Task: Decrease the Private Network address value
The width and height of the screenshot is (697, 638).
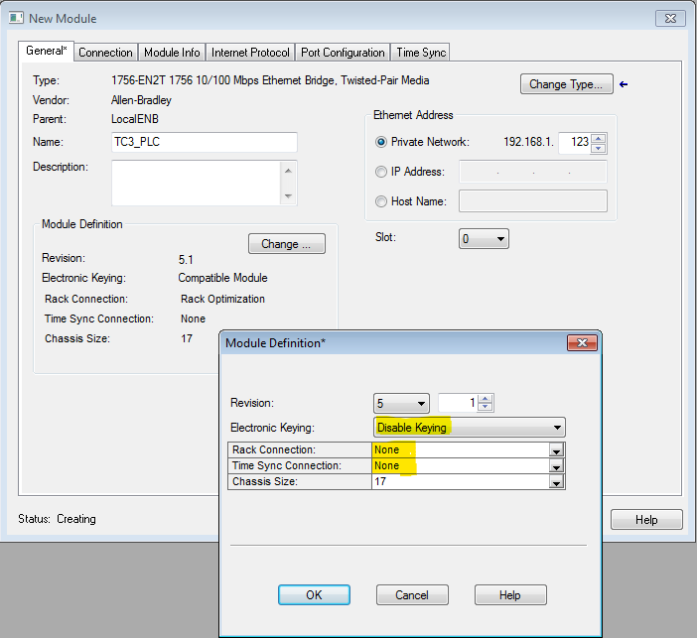Action: [x=599, y=149]
